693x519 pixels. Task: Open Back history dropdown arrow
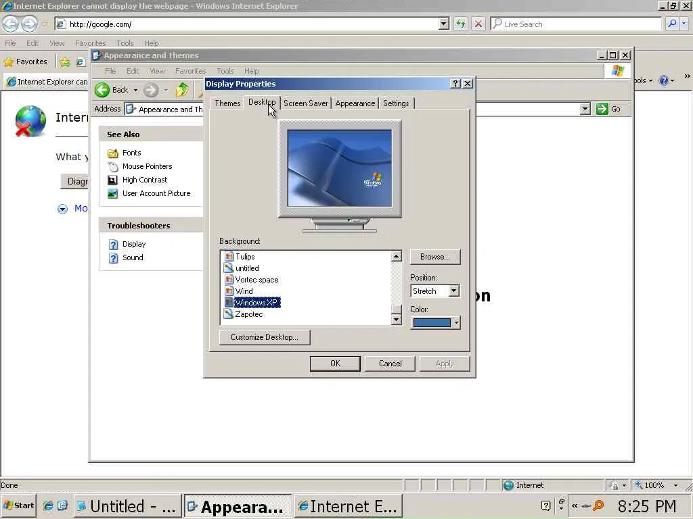tap(135, 90)
